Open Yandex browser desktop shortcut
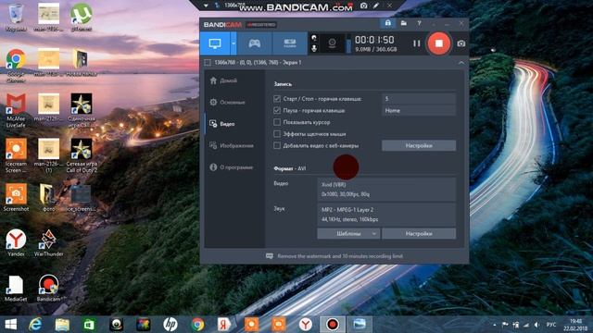593x333 pixels. (x=16, y=242)
